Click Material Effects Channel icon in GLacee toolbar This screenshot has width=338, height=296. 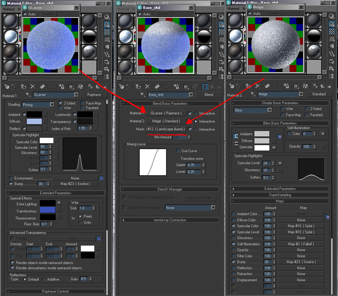72,86
